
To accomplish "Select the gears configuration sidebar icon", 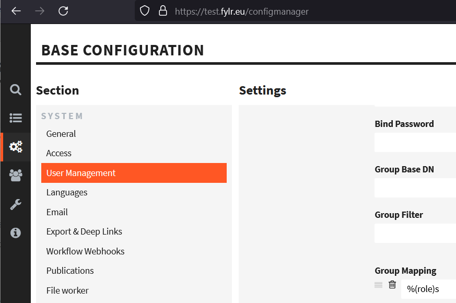I will (x=16, y=147).
